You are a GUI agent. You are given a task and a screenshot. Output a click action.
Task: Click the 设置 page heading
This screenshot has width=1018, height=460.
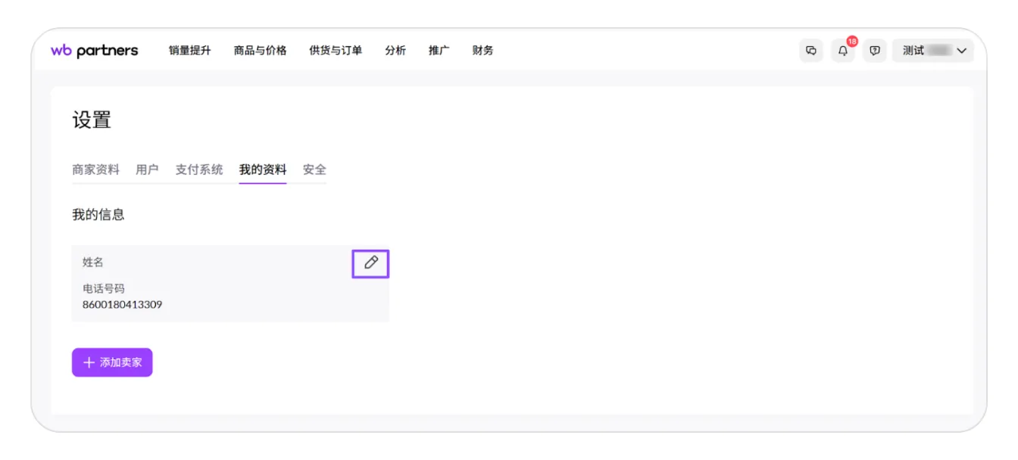coord(92,120)
